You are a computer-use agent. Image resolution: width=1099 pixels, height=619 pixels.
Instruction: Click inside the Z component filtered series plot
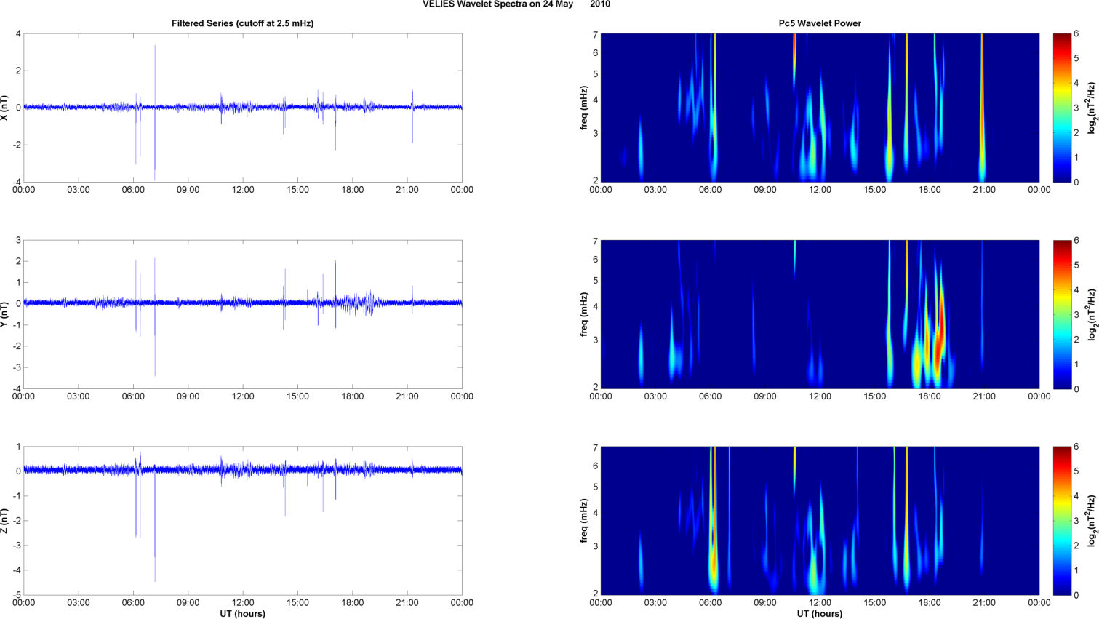(x=243, y=521)
